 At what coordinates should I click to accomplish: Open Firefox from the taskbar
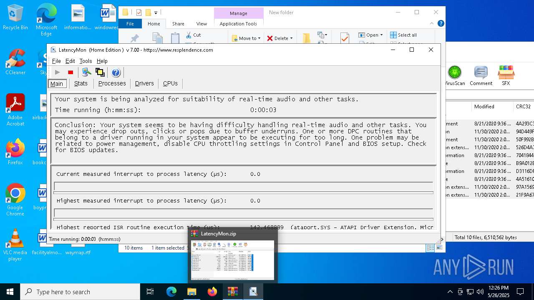click(x=212, y=292)
